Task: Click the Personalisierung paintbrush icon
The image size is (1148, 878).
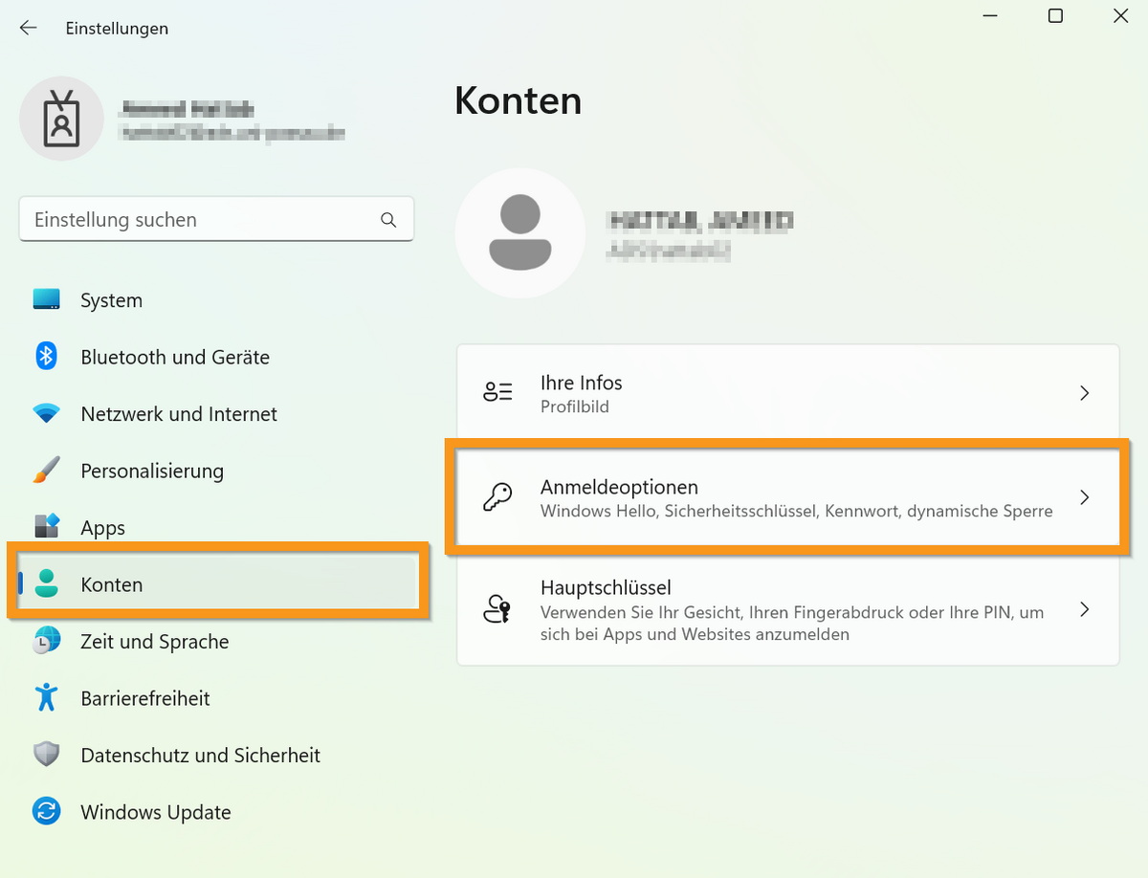Action: pyautogui.click(x=46, y=471)
